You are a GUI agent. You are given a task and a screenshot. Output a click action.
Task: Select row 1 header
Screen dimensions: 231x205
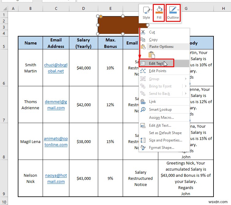click(4, 15)
